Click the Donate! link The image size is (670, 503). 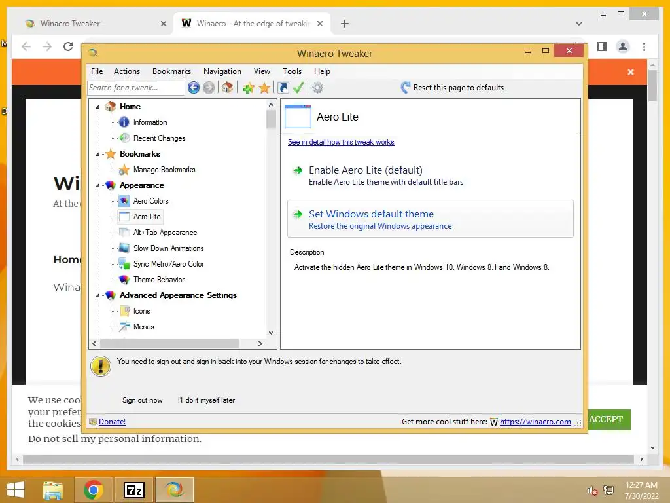(x=112, y=422)
